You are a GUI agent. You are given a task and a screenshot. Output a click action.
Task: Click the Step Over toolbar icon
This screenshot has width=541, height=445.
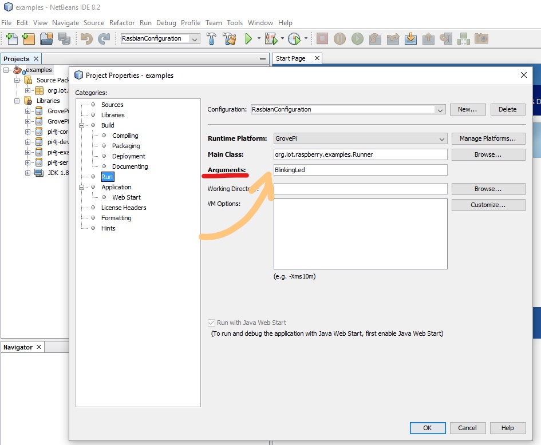[375, 38]
